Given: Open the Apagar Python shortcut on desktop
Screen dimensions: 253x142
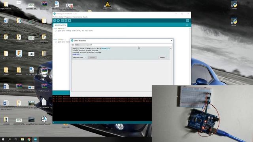Looking at the screenshot, I should point(234,22).
